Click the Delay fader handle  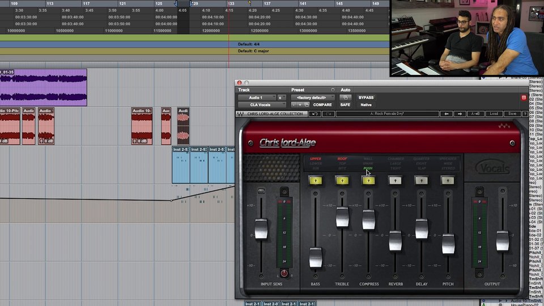coord(422,229)
